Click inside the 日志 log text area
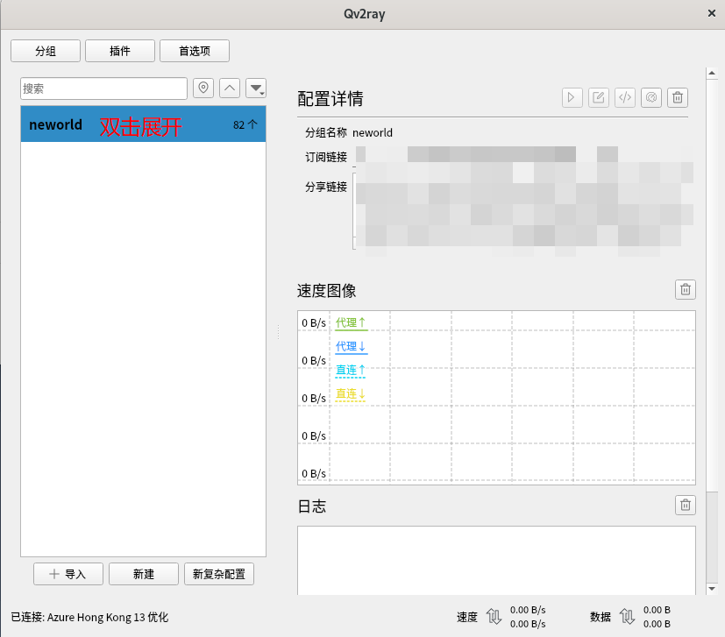The height and width of the screenshot is (637, 725). [496, 560]
